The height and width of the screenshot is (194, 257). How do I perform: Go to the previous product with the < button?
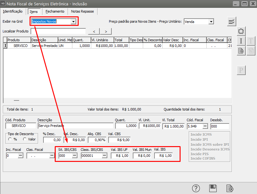point(94,31)
